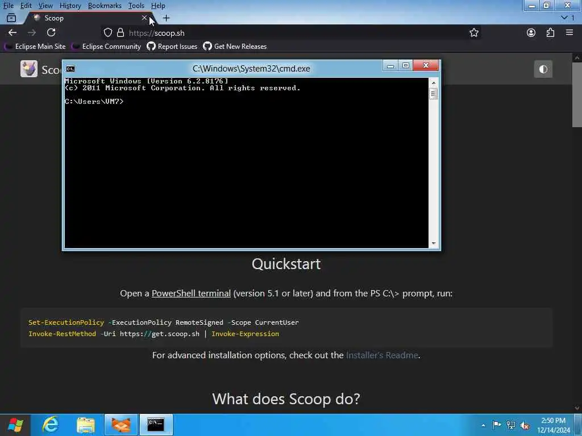Click the Quickstart heading
This screenshot has width=582, height=436.
click(286, 264)
